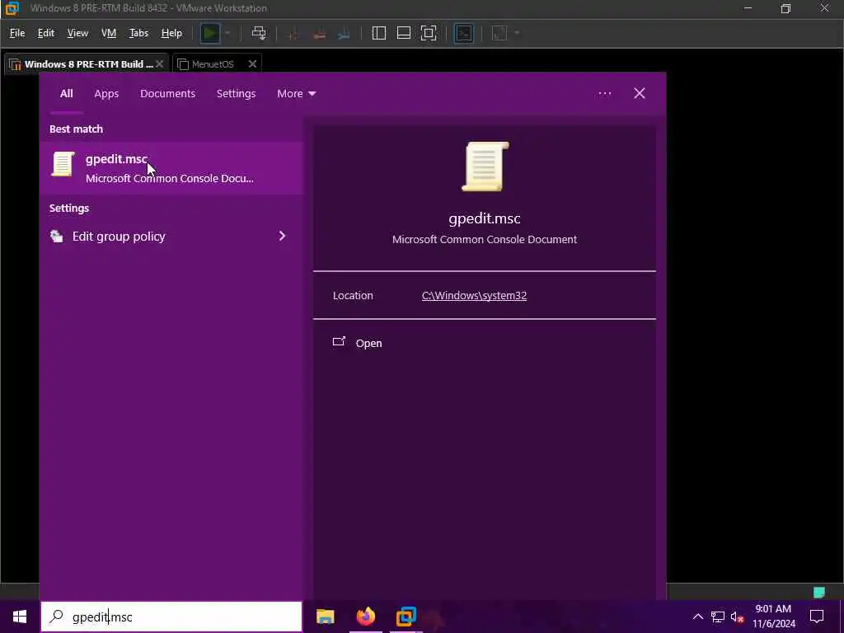Close the search panel

pyautogui.click(x=639, y=94)
